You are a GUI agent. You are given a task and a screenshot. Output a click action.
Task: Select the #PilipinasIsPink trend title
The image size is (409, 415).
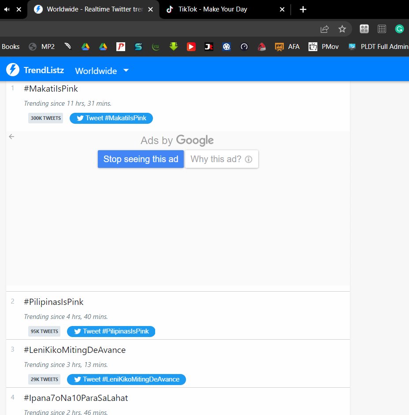(54, 302)
